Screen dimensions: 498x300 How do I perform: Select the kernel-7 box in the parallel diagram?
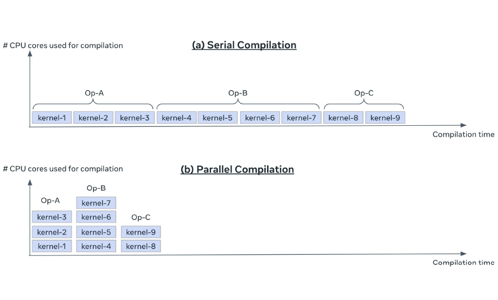[96, 203]
